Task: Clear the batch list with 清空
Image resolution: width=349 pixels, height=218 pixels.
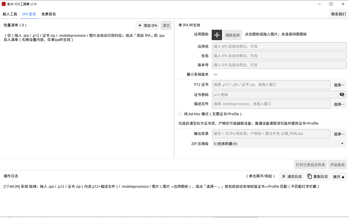Action: 166,25
